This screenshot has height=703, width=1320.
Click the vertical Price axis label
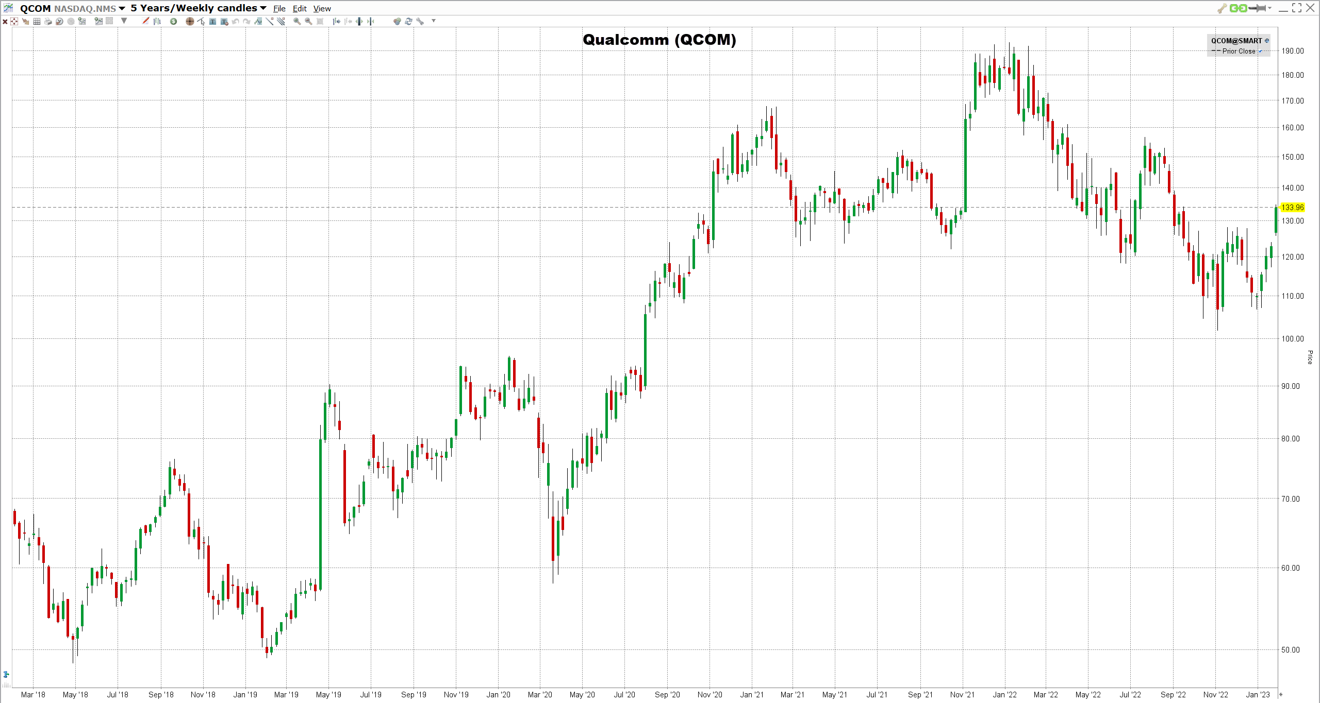1310,357
